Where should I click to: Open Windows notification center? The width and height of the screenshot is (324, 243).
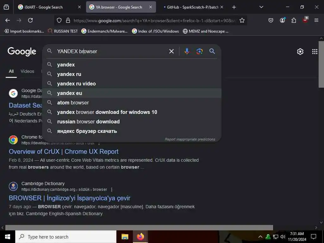point(314,237)
